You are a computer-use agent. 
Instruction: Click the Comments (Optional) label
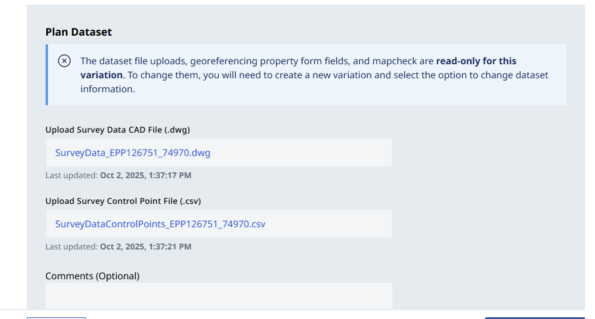(x=92, y=276)
